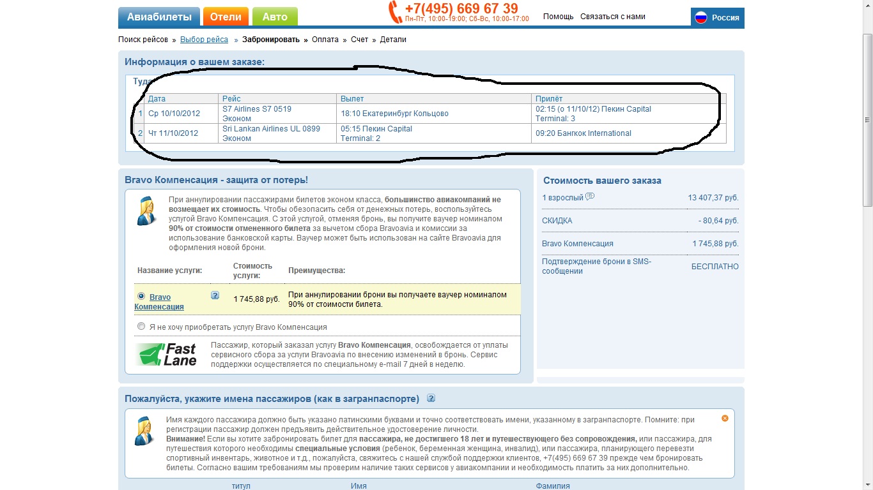Screen dimensions: 873x490
Task: Open the Помощь link
Action: pos(558,17)
